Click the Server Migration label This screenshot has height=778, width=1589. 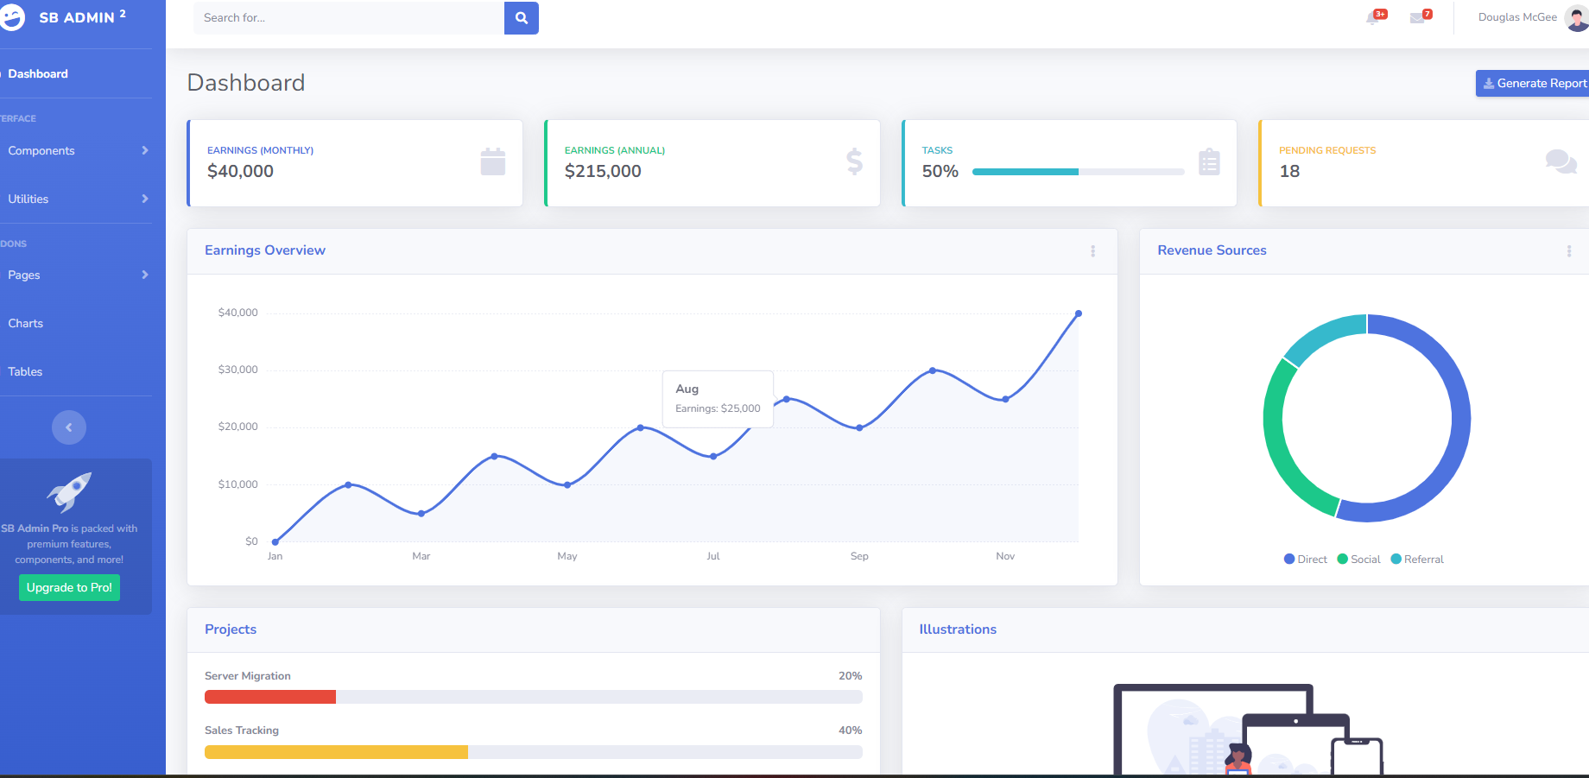[x=248, y=676]
